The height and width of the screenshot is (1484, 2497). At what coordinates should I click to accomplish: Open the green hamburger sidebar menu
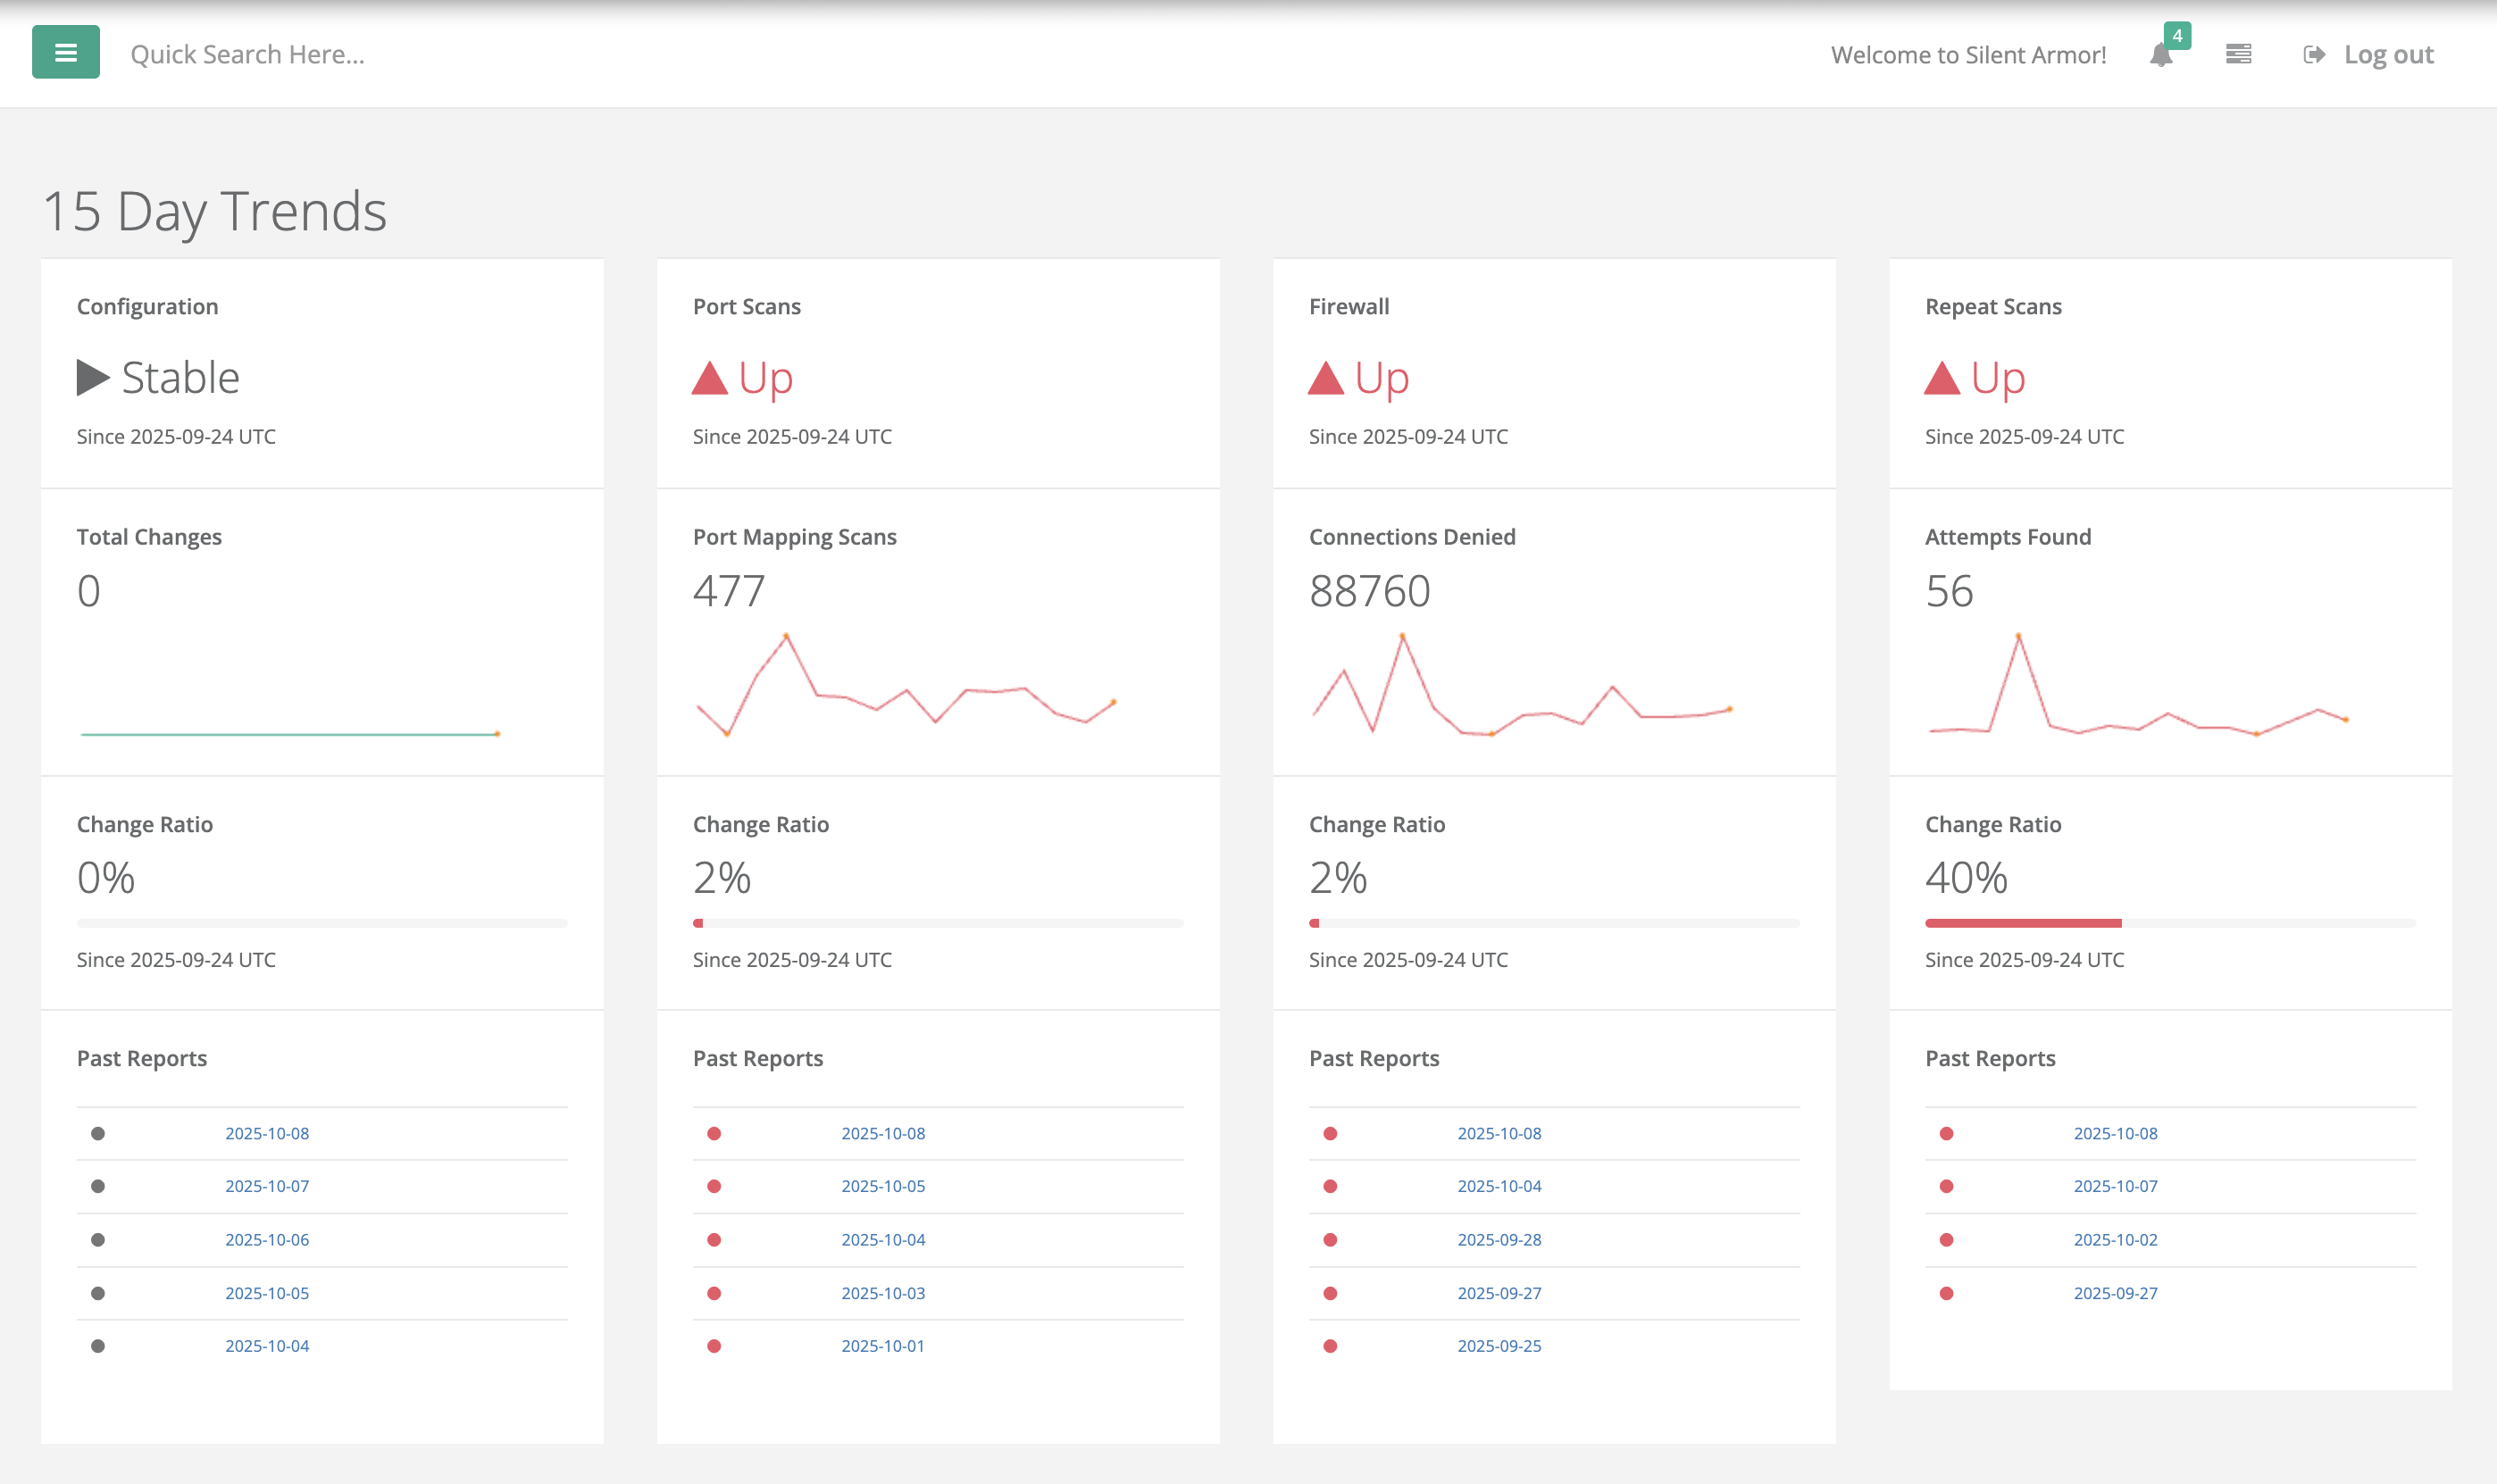coord(66,52)
